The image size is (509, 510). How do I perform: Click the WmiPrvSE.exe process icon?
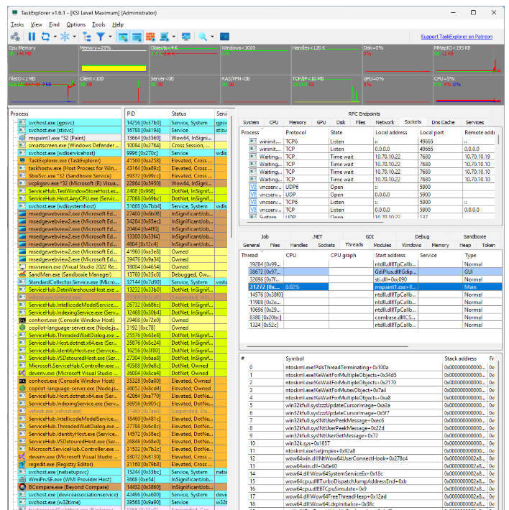(x=22, y=479)
